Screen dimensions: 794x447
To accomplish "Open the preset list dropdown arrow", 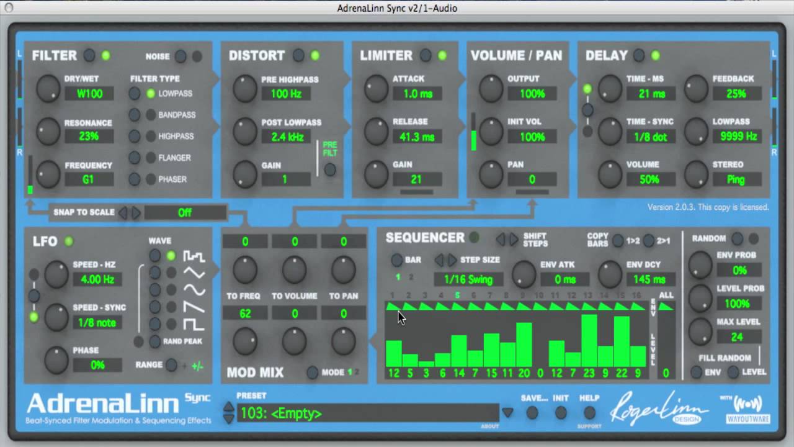I will pyautogui.click(x=507, y=412).
